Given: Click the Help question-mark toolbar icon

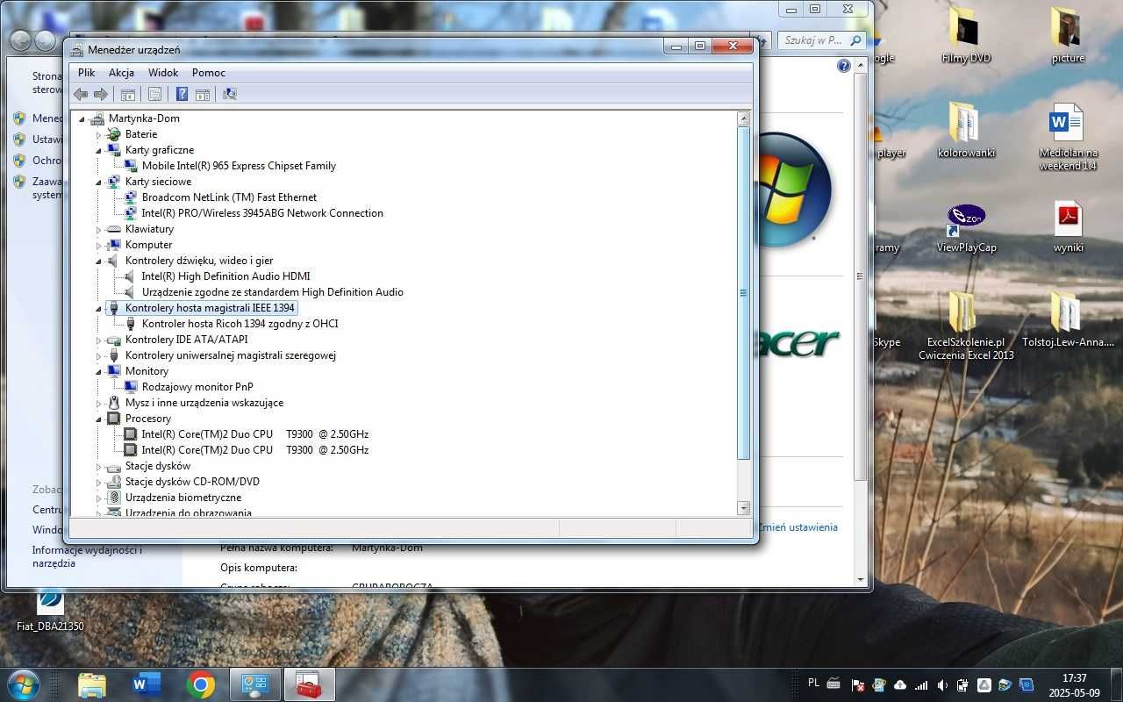Looking at the screenshot, I should coord(182,94).
